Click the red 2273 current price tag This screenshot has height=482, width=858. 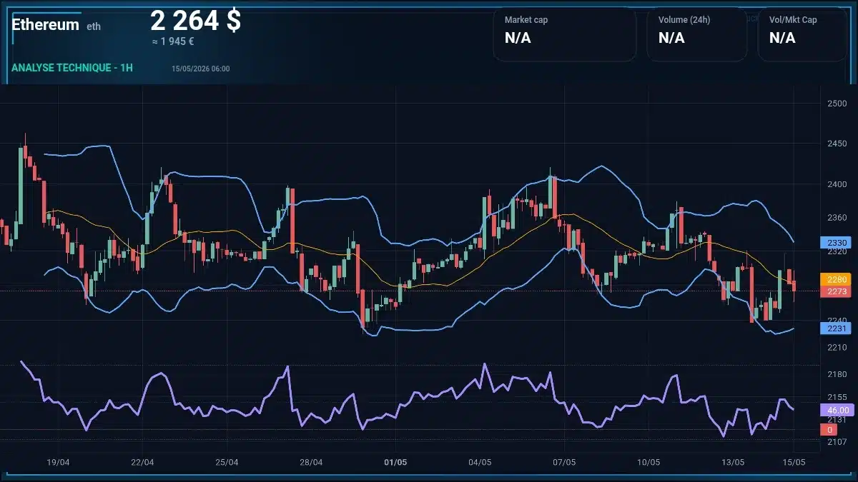[x=834, y=291]
